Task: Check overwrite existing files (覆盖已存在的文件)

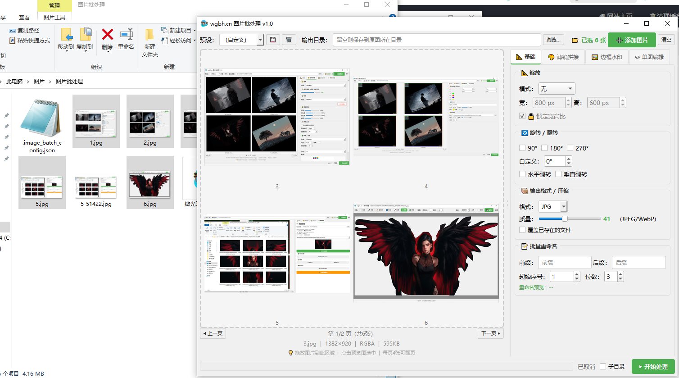Action: [x=522, y=230]
